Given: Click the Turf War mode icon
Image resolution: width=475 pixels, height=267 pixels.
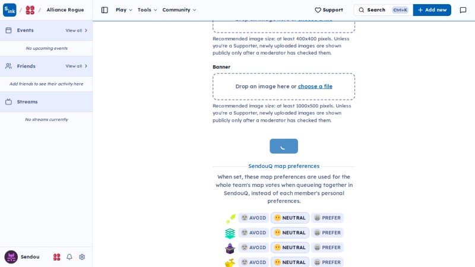Looking at the screenshot, I should pos(230,218).
